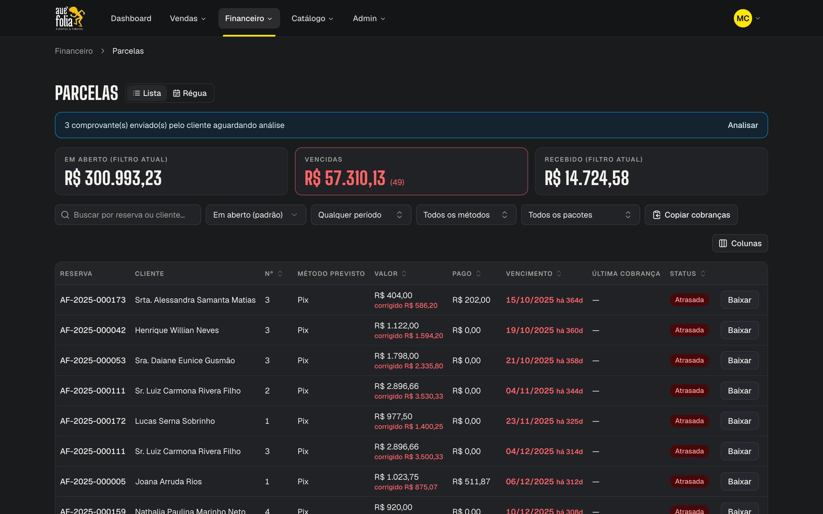Click paid value R$ 511,87
The width and height of the screenshot is (823, 514).
click(471, 481)
